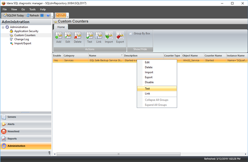
Task: Open the View menu
Action: [x=14, y=9]
